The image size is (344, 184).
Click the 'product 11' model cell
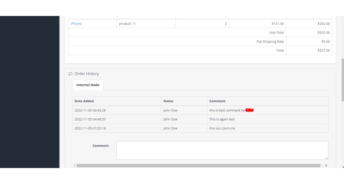127,23
